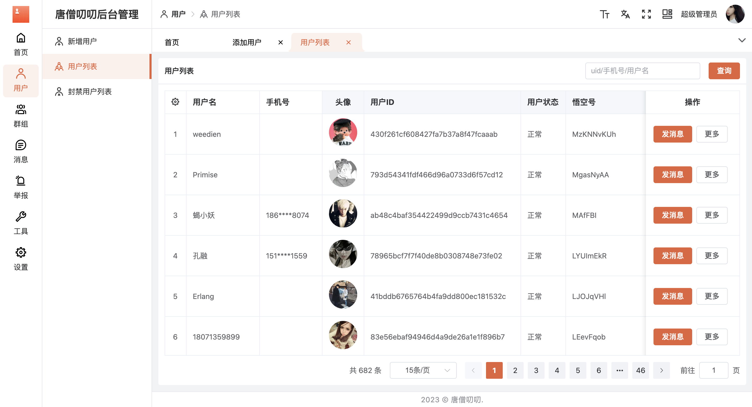752x407 pixels.
Task: Go to next page arrow
Action: coord(662,370)
